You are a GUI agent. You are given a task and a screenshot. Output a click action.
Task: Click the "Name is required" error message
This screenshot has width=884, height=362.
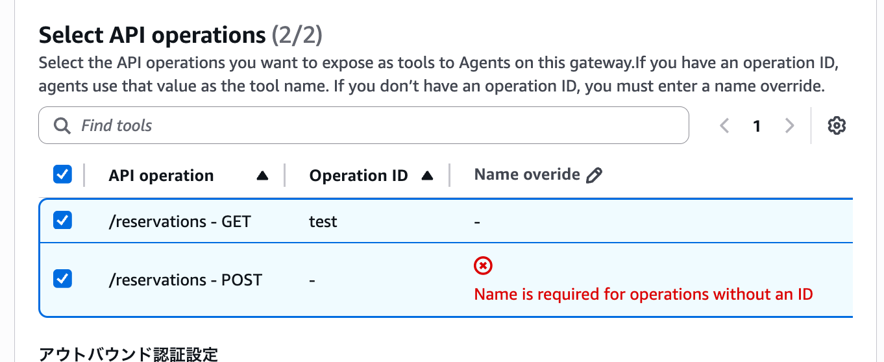643,295
